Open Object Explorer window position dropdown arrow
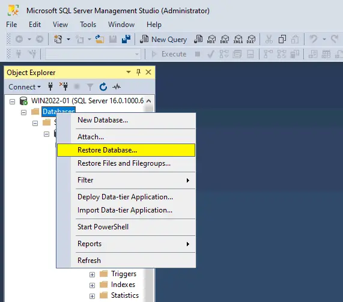This screenshot has height=302, width=343. (x=129, y=72)
